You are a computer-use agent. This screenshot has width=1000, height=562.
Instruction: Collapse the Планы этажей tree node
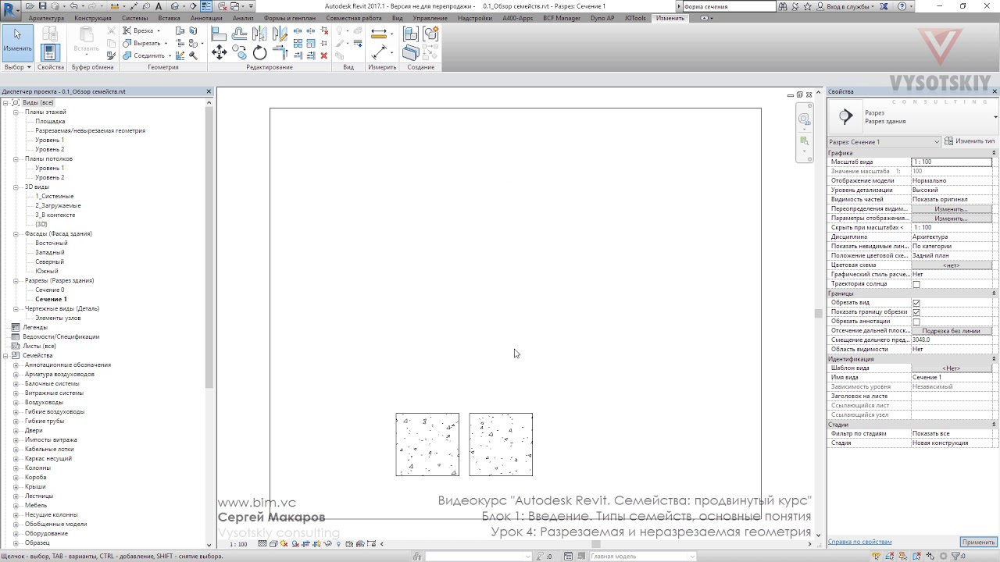click(16, 112)
